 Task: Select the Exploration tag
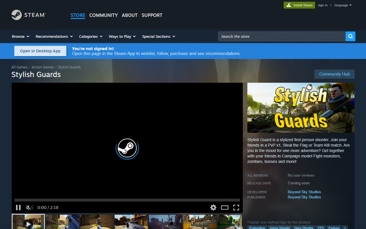[x=257, y=228]
